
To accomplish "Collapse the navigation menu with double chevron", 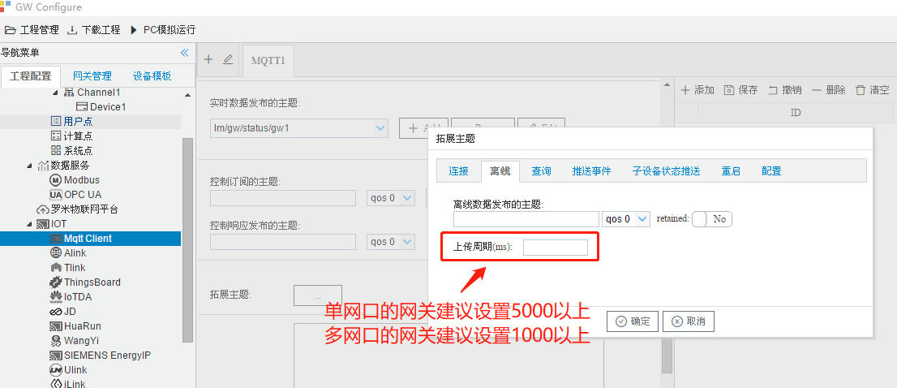I will coord(184,53).
